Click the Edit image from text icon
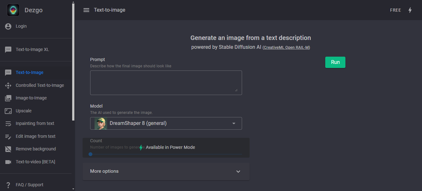422x191 pixels. [8, 137]
